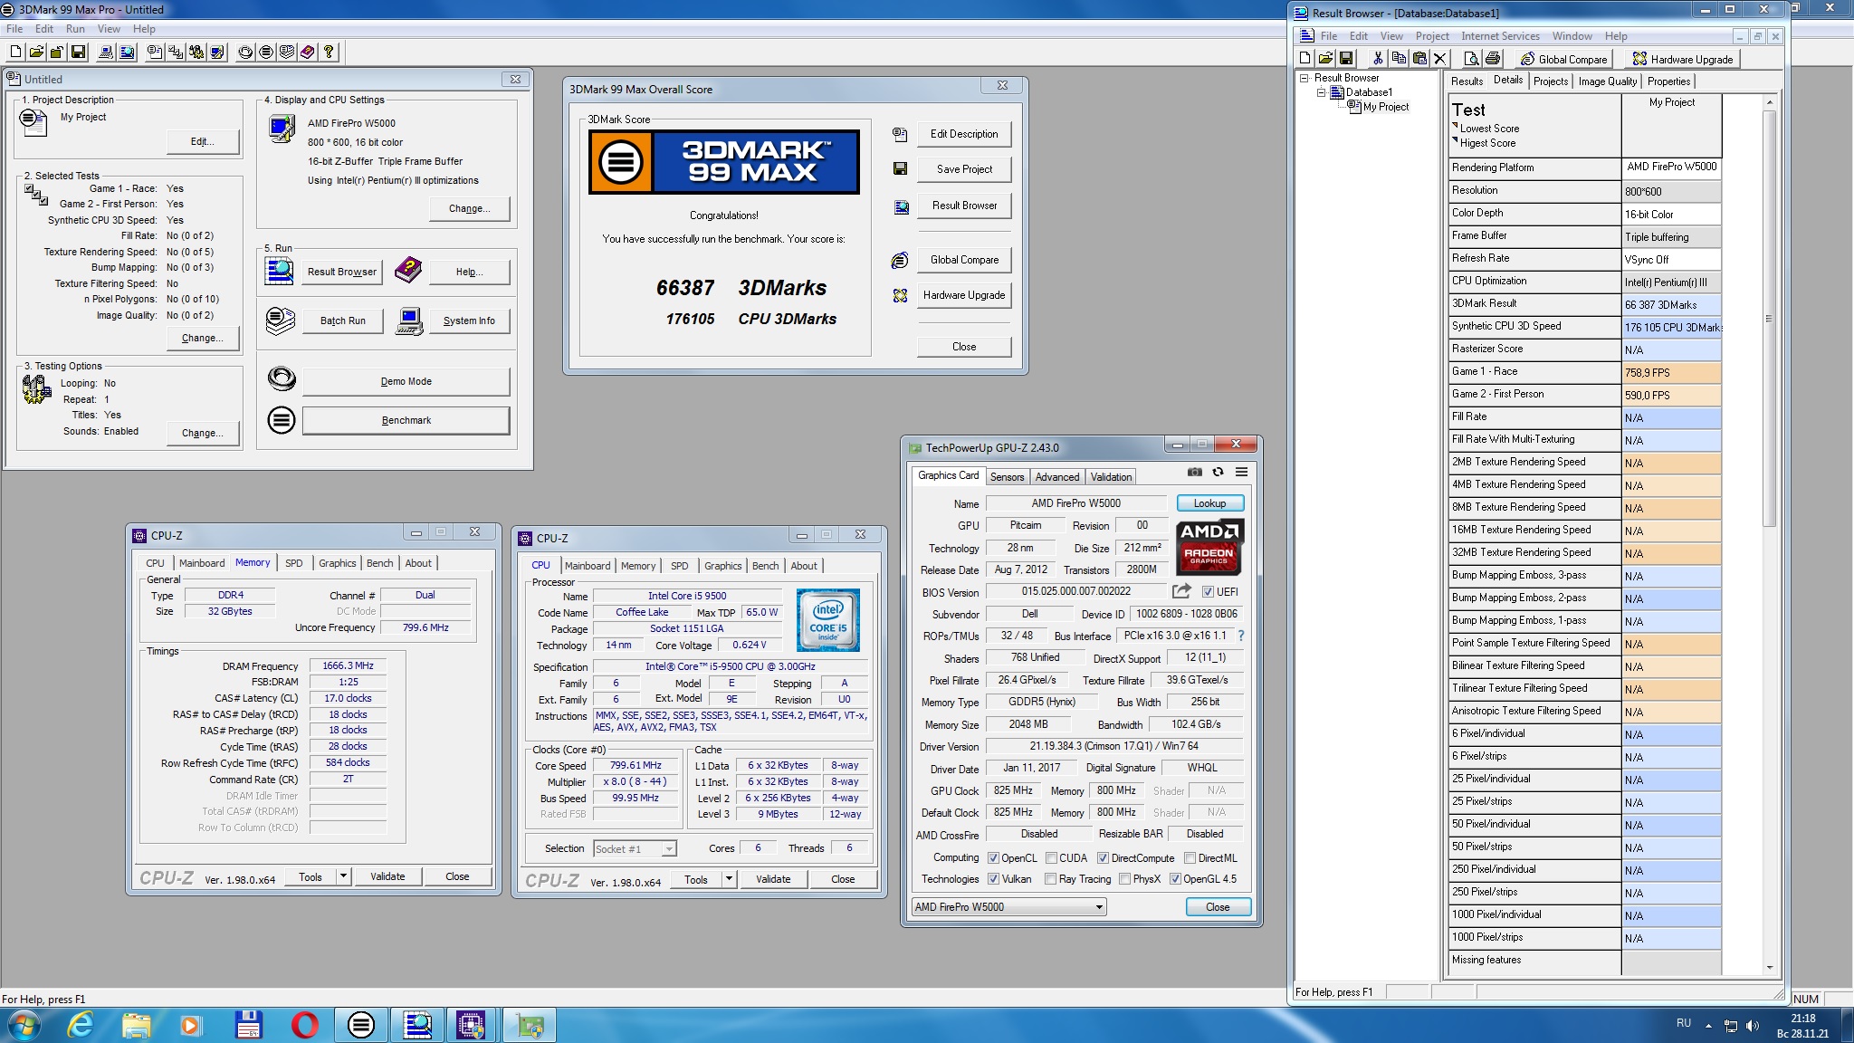Click the Cut scissors icon in Result Browser
1854x1043 pixels.
pyautogui.click(x=1378, y=59)
